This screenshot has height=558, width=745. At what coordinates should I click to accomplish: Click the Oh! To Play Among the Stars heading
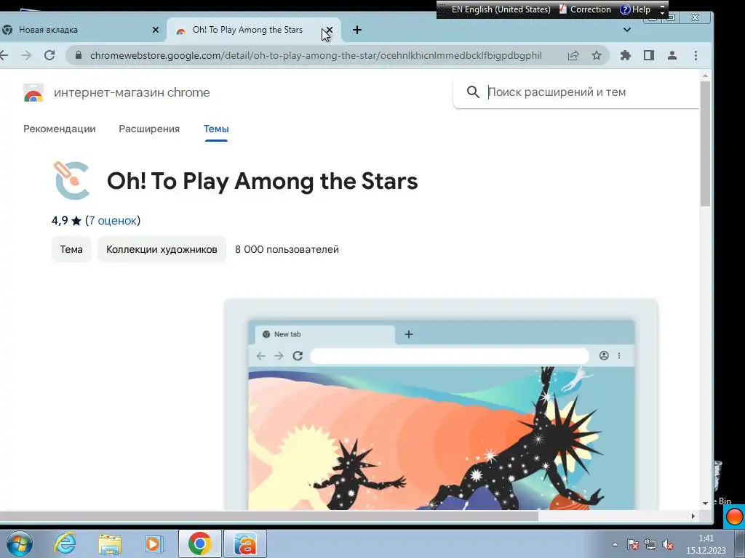[x=262, y=181]
